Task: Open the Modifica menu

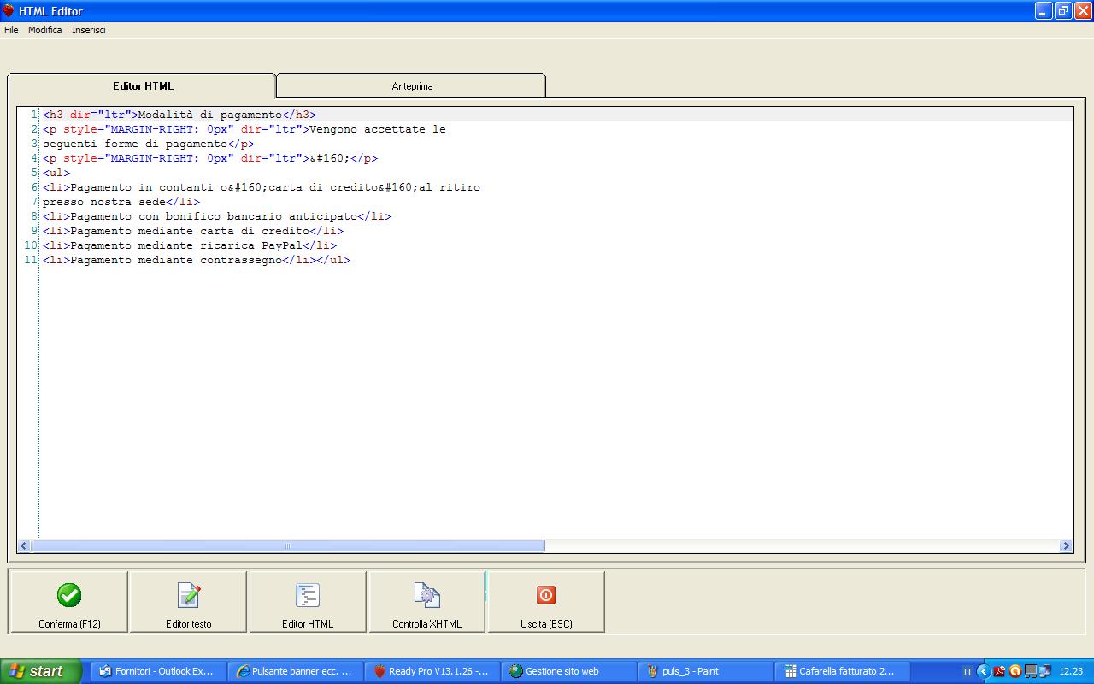Action: (44, 30)
